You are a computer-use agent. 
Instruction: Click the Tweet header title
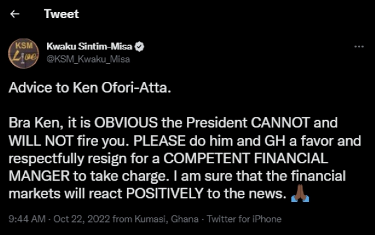[x=61, y=14]
